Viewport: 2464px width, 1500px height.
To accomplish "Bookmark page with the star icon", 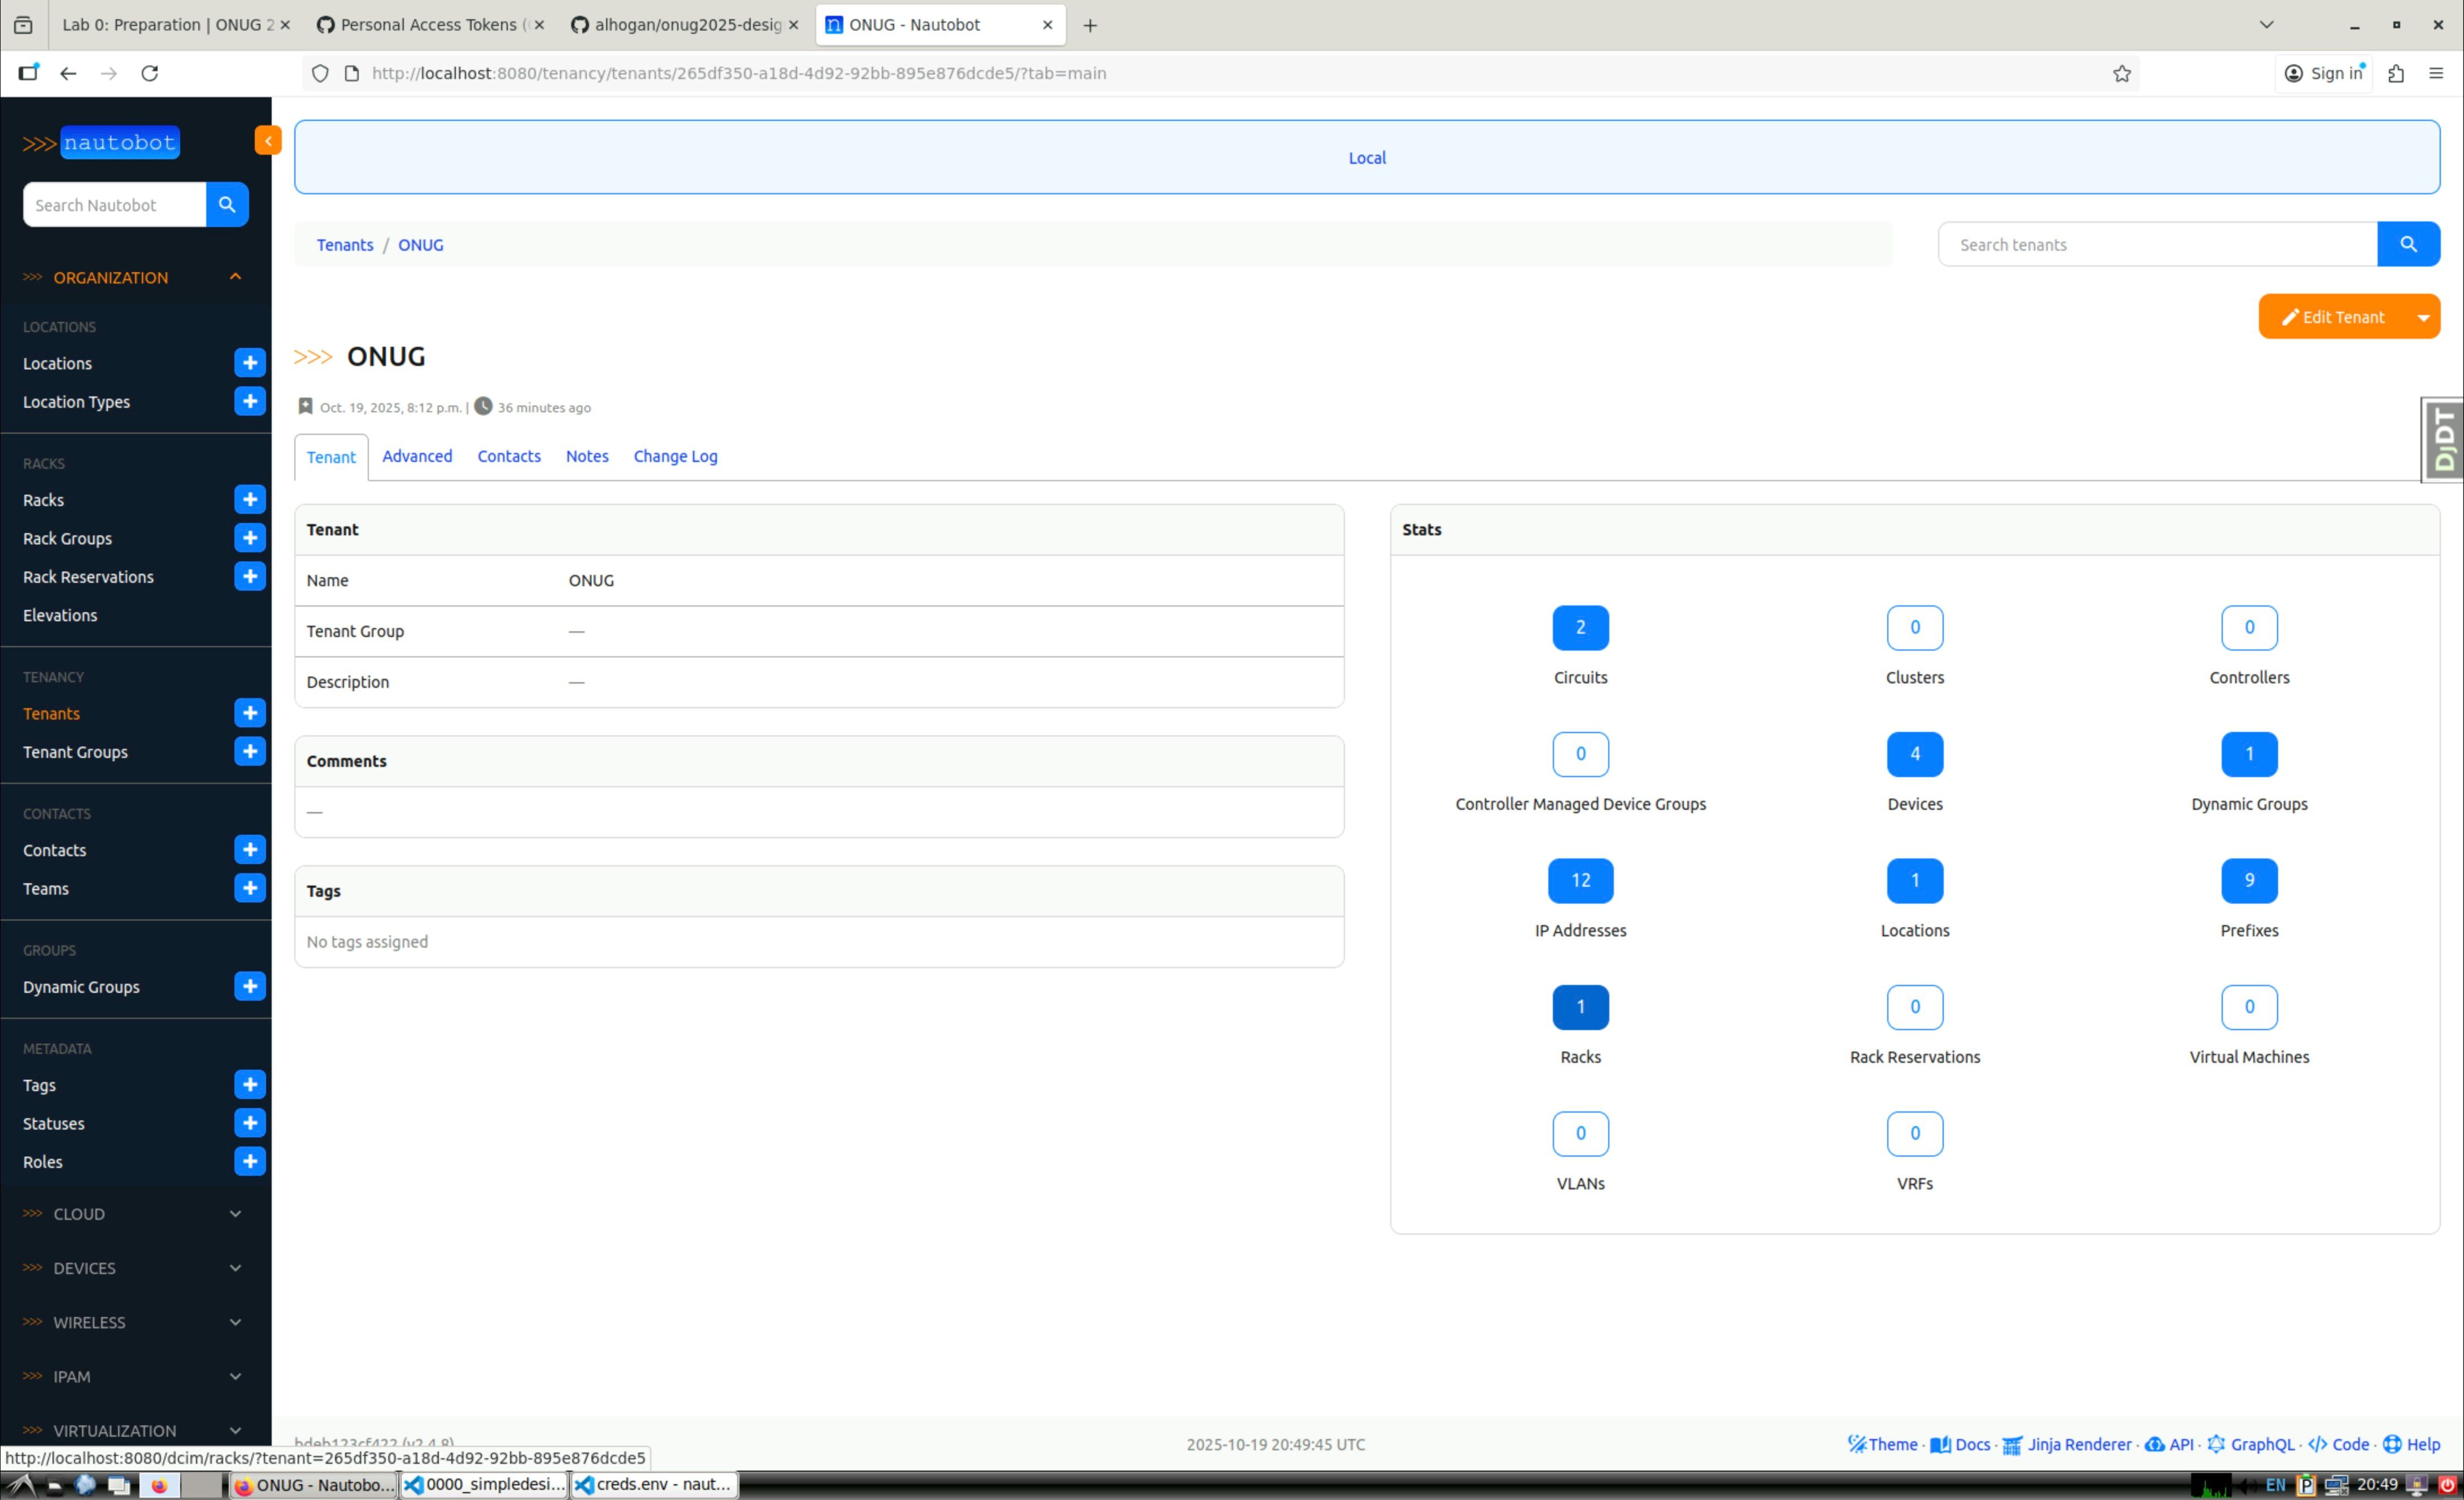I will click(x=2121, y=74).
